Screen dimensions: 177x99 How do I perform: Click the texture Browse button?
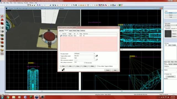click(x=174, y=34)
